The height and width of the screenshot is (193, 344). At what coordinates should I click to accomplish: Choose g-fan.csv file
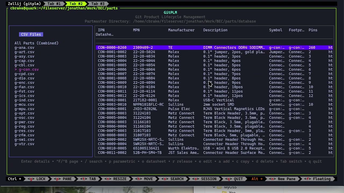point(24,87)
